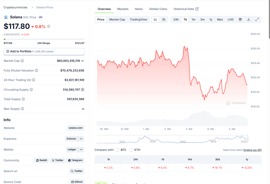Expand the Market Cap details chevron
The width and height of the screenshot is (270, 184).
point(83,61)
